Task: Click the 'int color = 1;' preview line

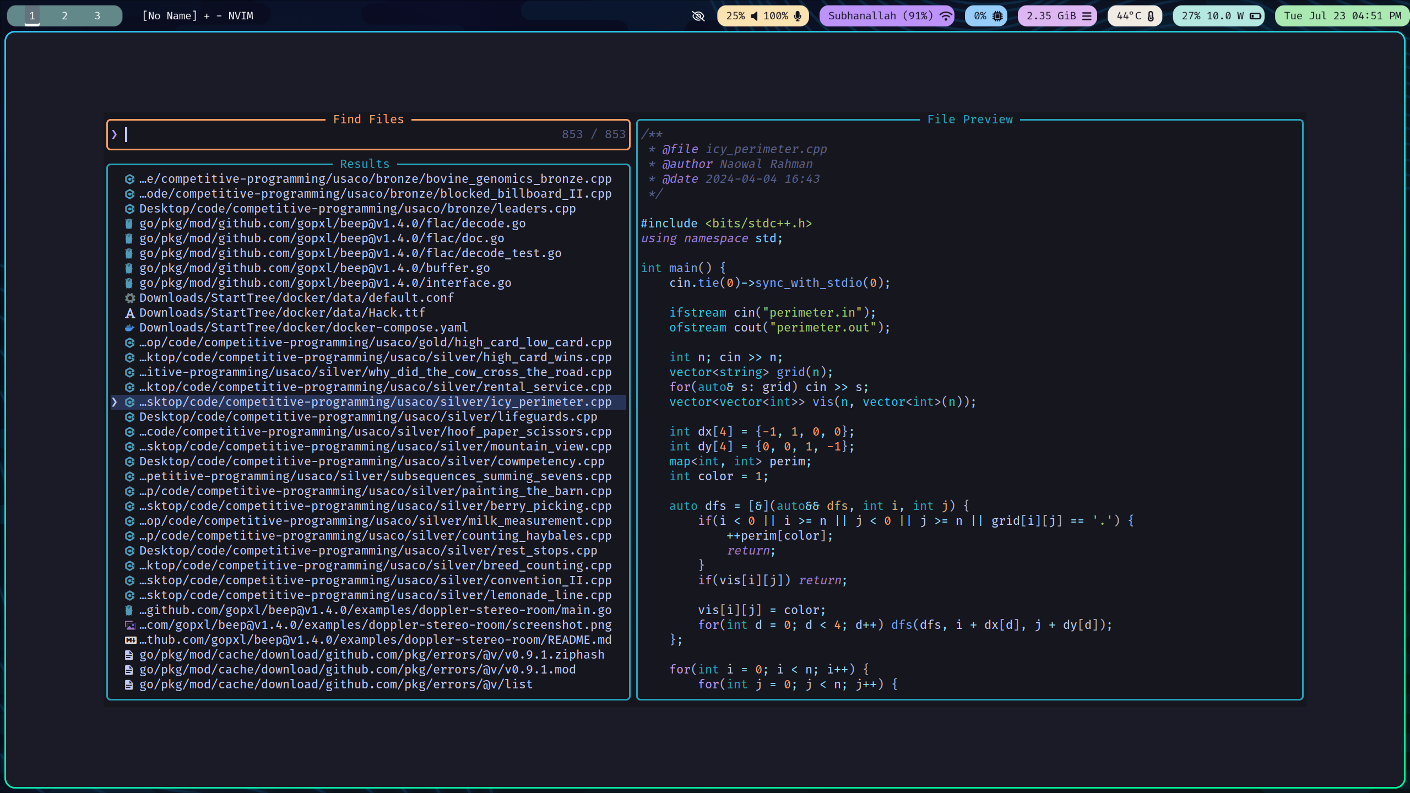Action: pyautogui.click(x=719, y=476)
